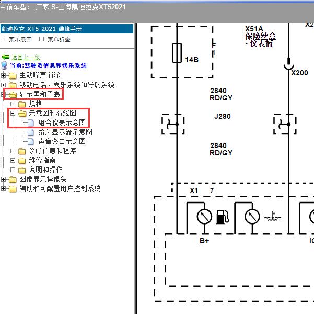The height and width of the screenshot is (314, 314).
Task: Click the fuel gauge symbol in diagram
Action: [x=223, y=217]
